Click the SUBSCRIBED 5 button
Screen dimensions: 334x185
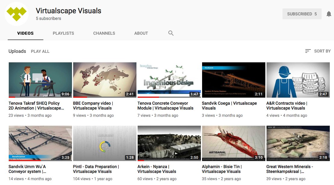pos(302,14)
